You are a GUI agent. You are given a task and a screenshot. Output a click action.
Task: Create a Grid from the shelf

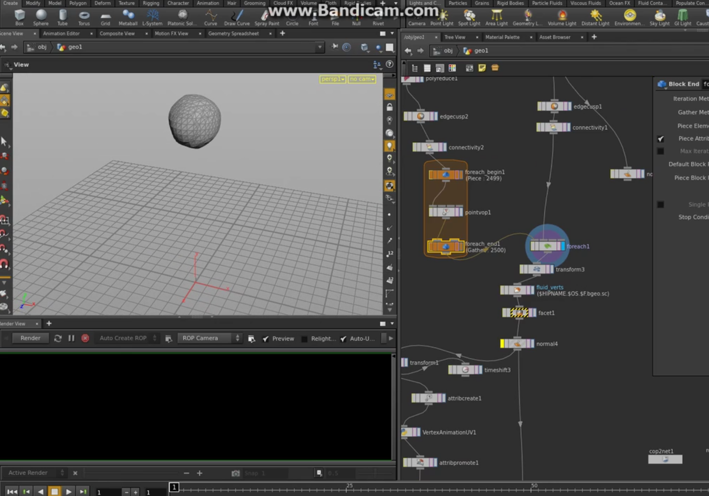click(x=105, y=17)
